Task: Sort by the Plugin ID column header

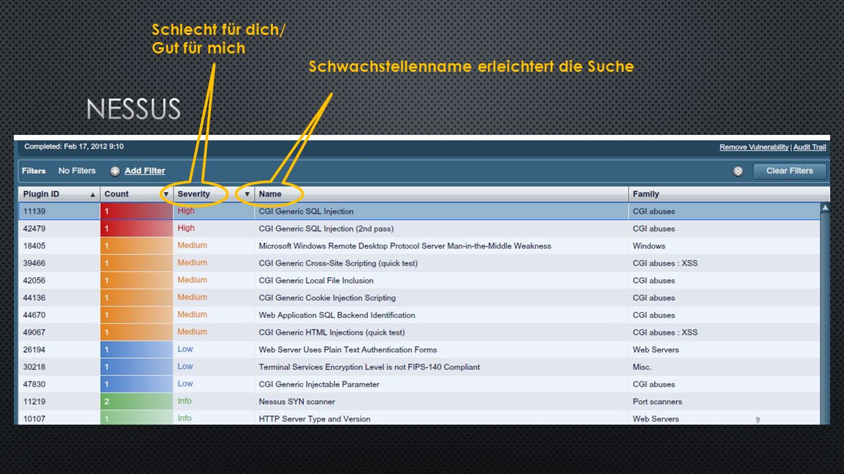Action: [59, 194]
